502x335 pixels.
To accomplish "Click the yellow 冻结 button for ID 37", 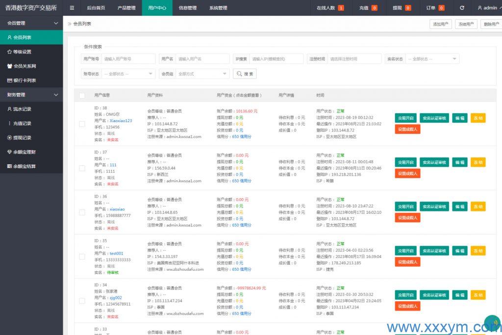I will coord(478,162).
